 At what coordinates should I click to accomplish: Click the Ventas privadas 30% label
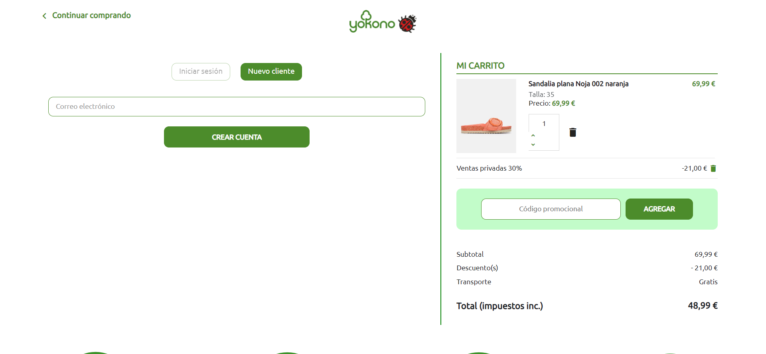pyautogui.click(x=489, y=168)
